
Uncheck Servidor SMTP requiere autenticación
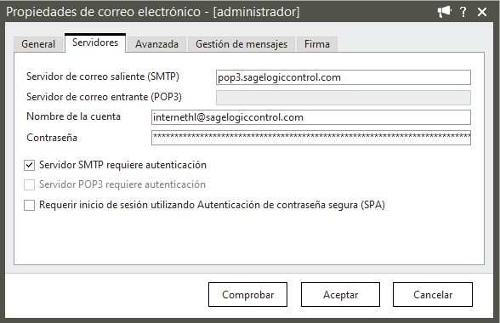coord(29,165)
